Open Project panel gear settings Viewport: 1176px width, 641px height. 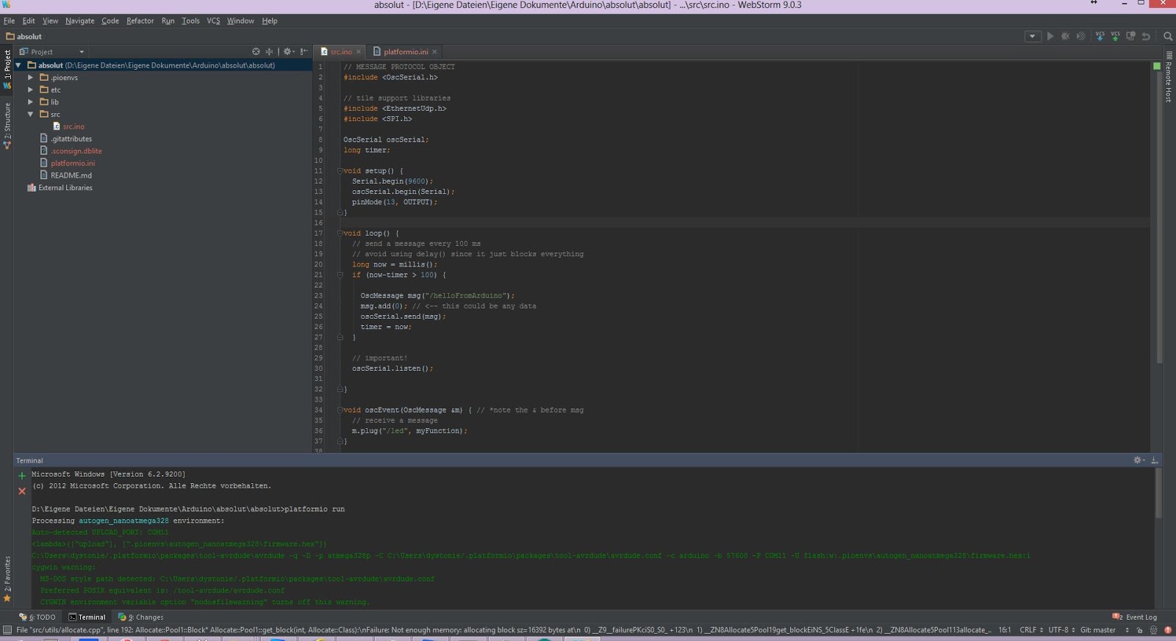coord(288,51)
